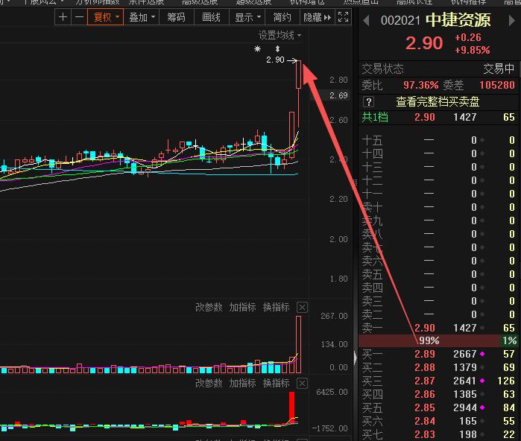Click 委比 value 97.36%

[420, 86]
